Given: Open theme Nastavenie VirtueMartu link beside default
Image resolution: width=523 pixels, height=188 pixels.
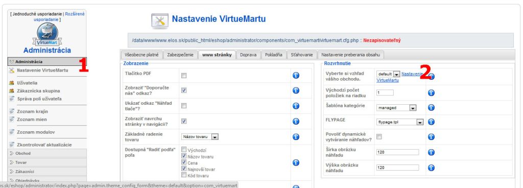Looking at the screenshot, I should tap(400, 77).
